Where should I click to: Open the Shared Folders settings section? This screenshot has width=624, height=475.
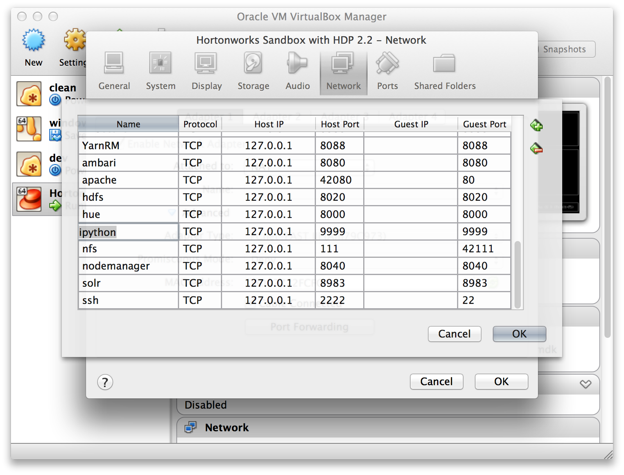(x=445, y=71)
